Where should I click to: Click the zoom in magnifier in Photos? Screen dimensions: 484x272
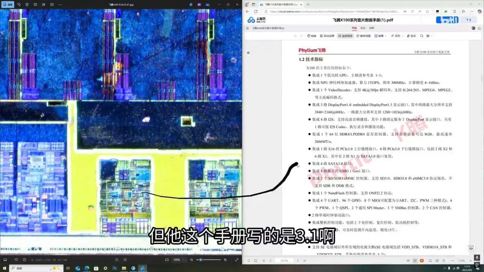225,260
